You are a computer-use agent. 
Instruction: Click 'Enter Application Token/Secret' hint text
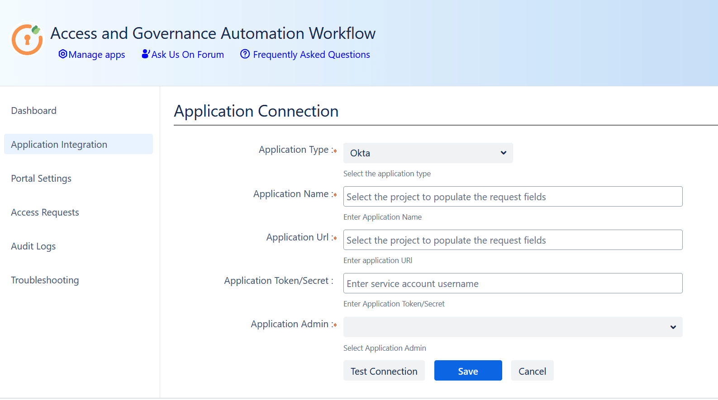click(394, 304)
